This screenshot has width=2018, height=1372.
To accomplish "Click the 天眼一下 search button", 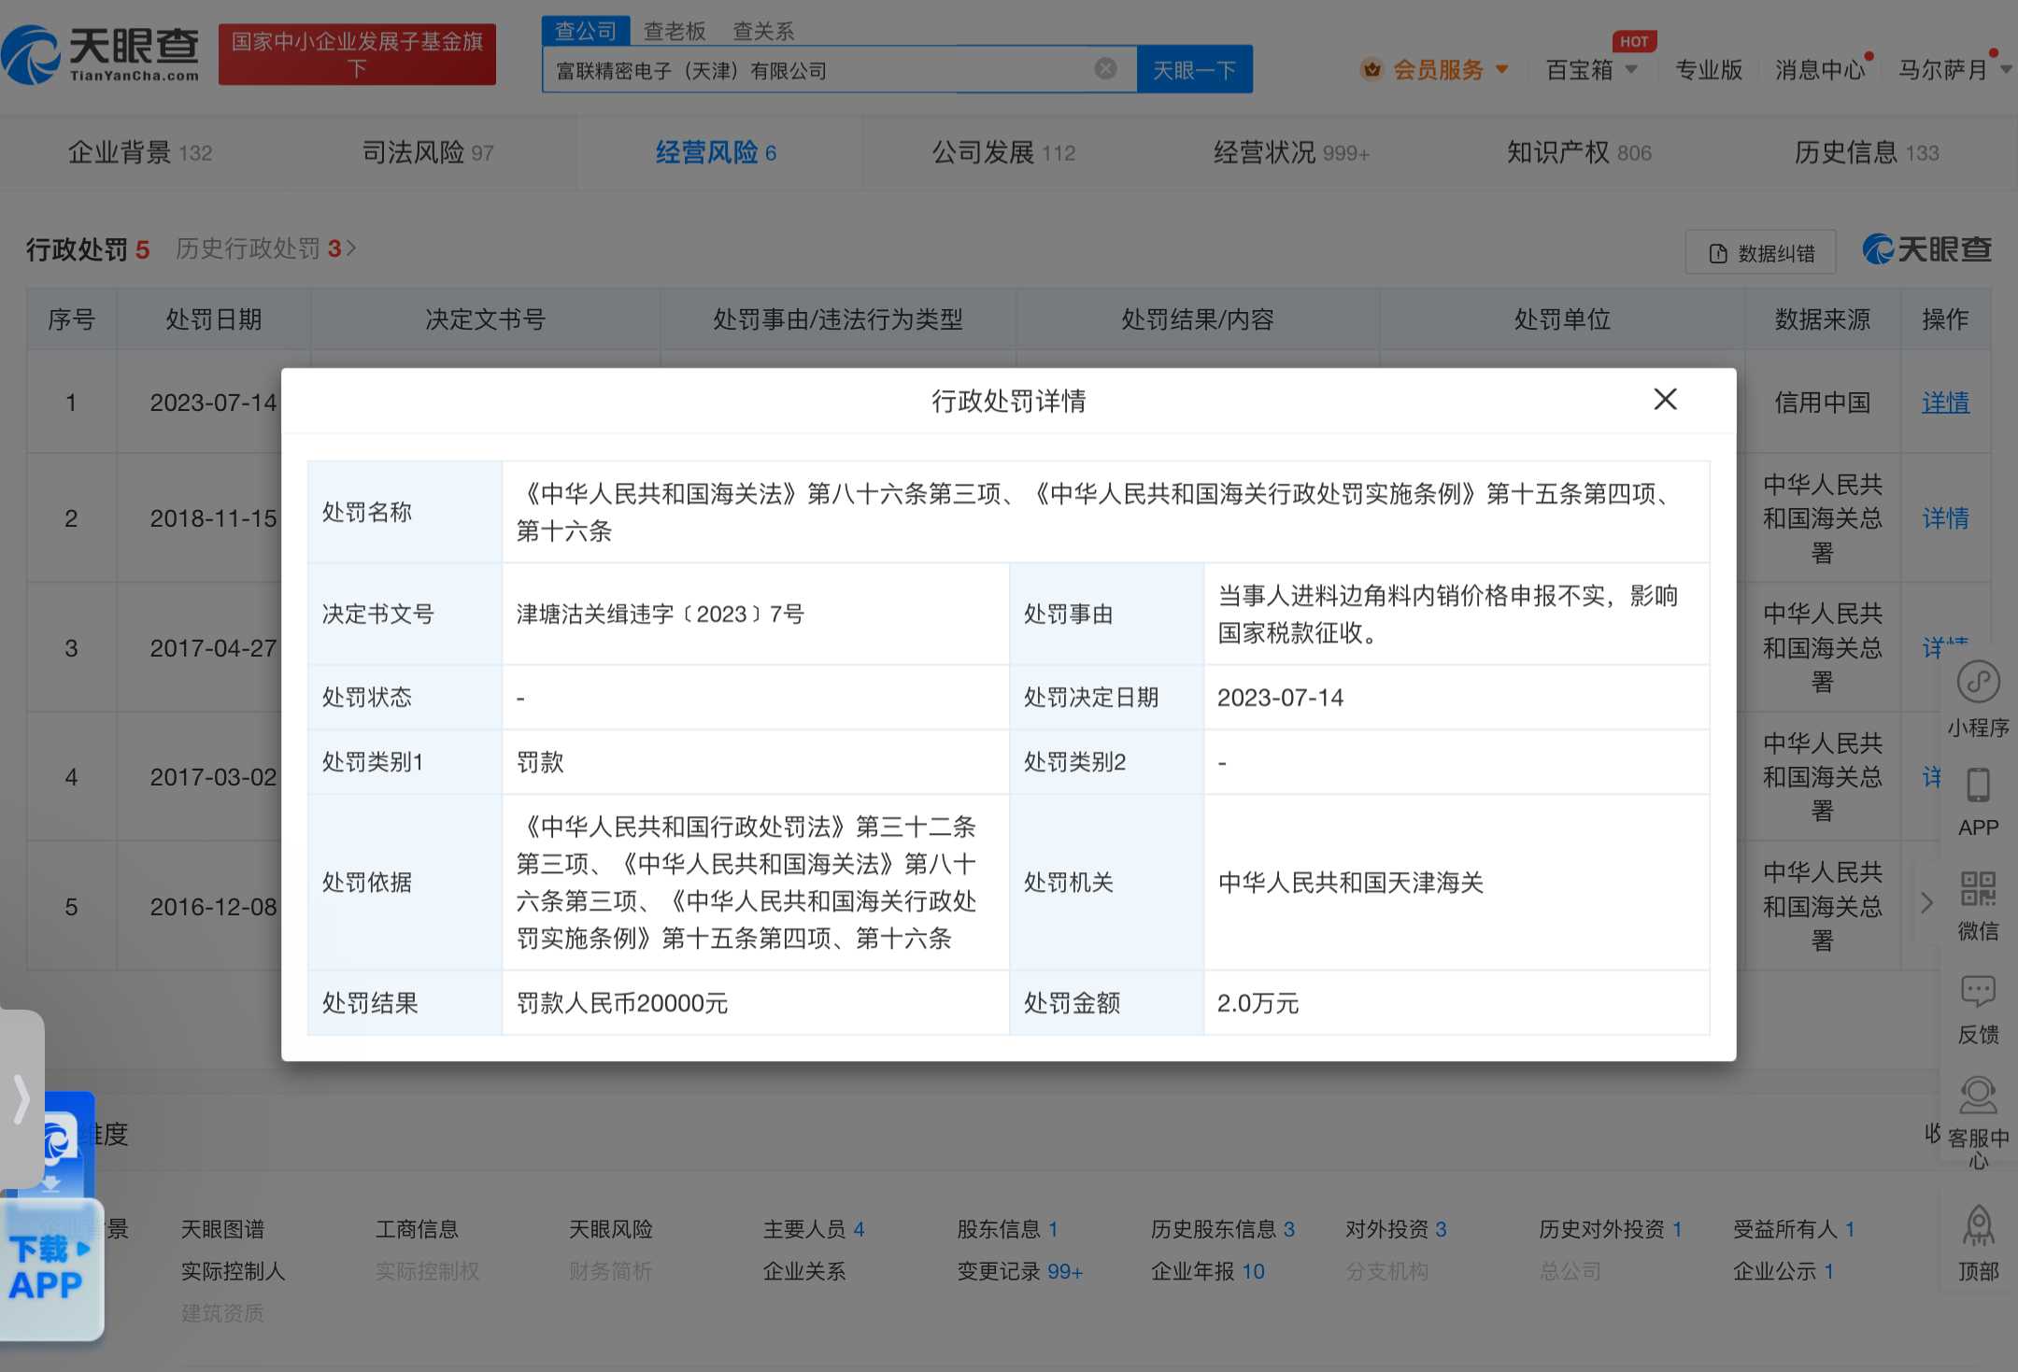I will pyautogui.click(x=1194, y=70).
